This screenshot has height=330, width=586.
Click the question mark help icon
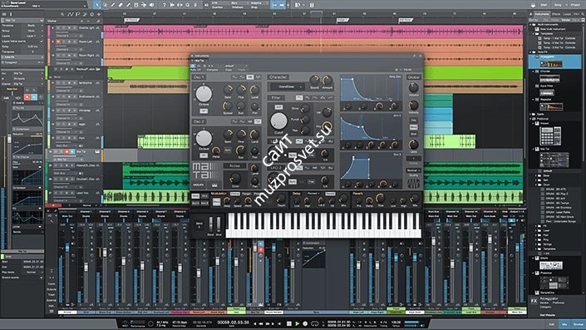click(164, 5)
